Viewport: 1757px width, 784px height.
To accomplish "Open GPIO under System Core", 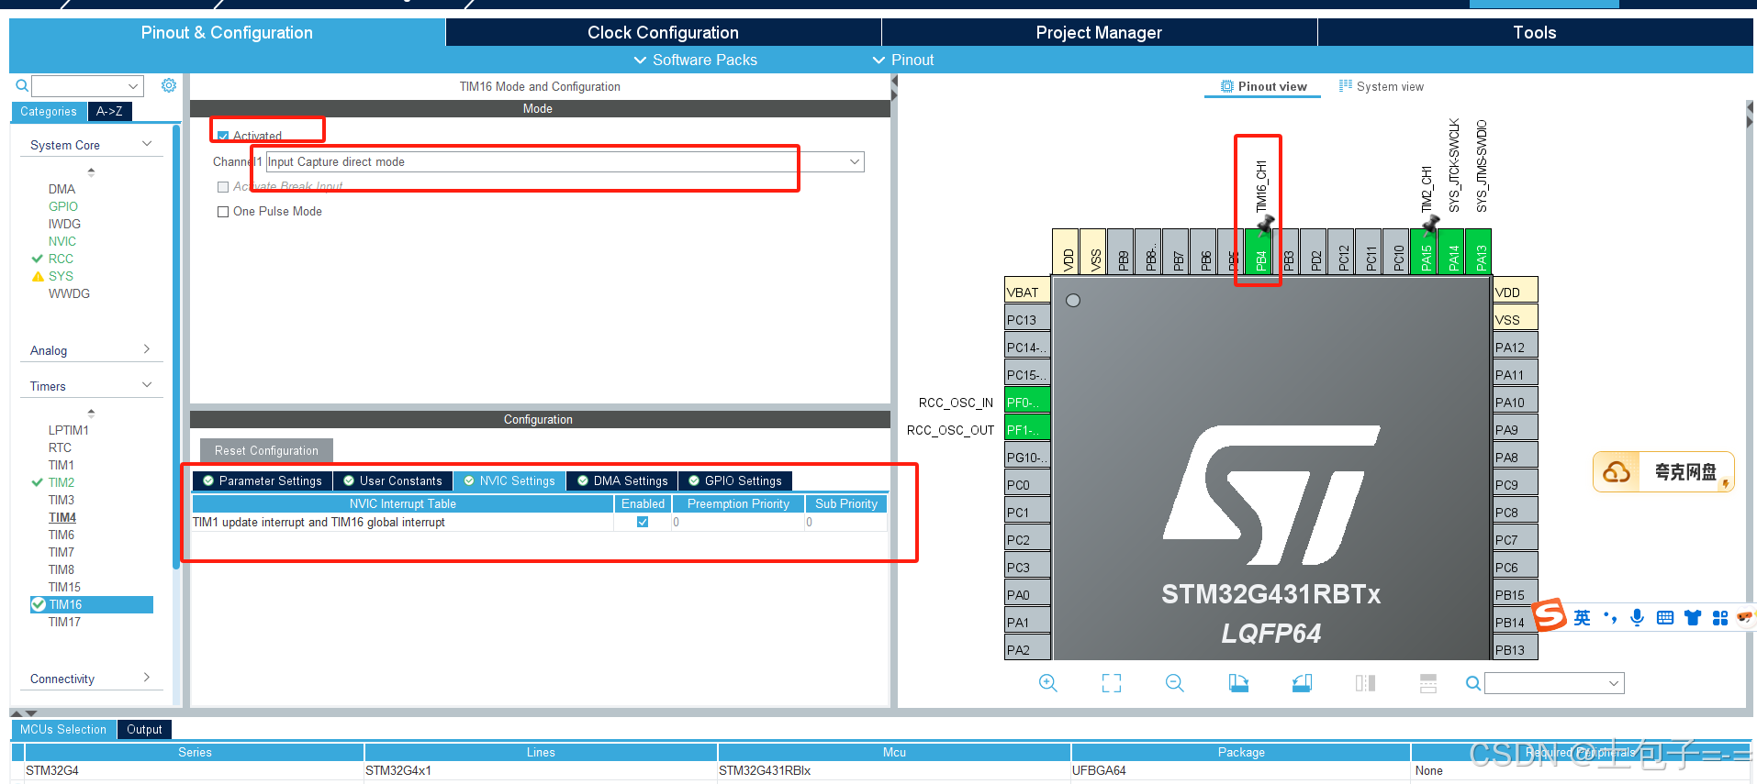I will pyautogui.click(x=63, y=206).
